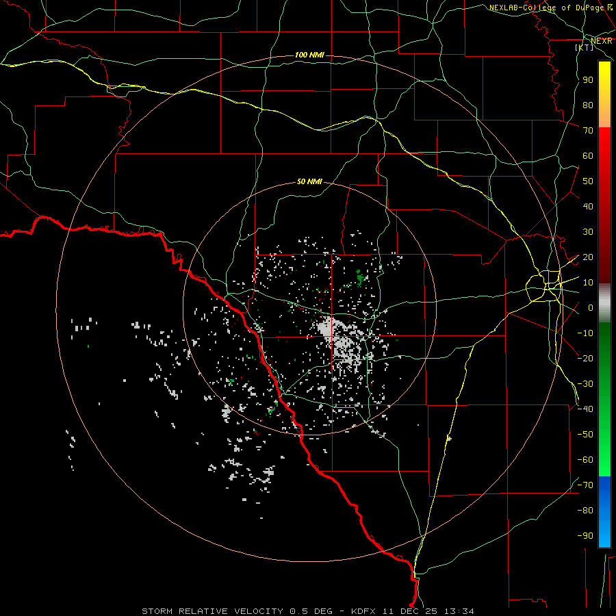This screenshot has height=616, width=616.
Task: Click the NEXLAB-College of DuPage header text
Action: pyautogui.click(x=546, y=8)
